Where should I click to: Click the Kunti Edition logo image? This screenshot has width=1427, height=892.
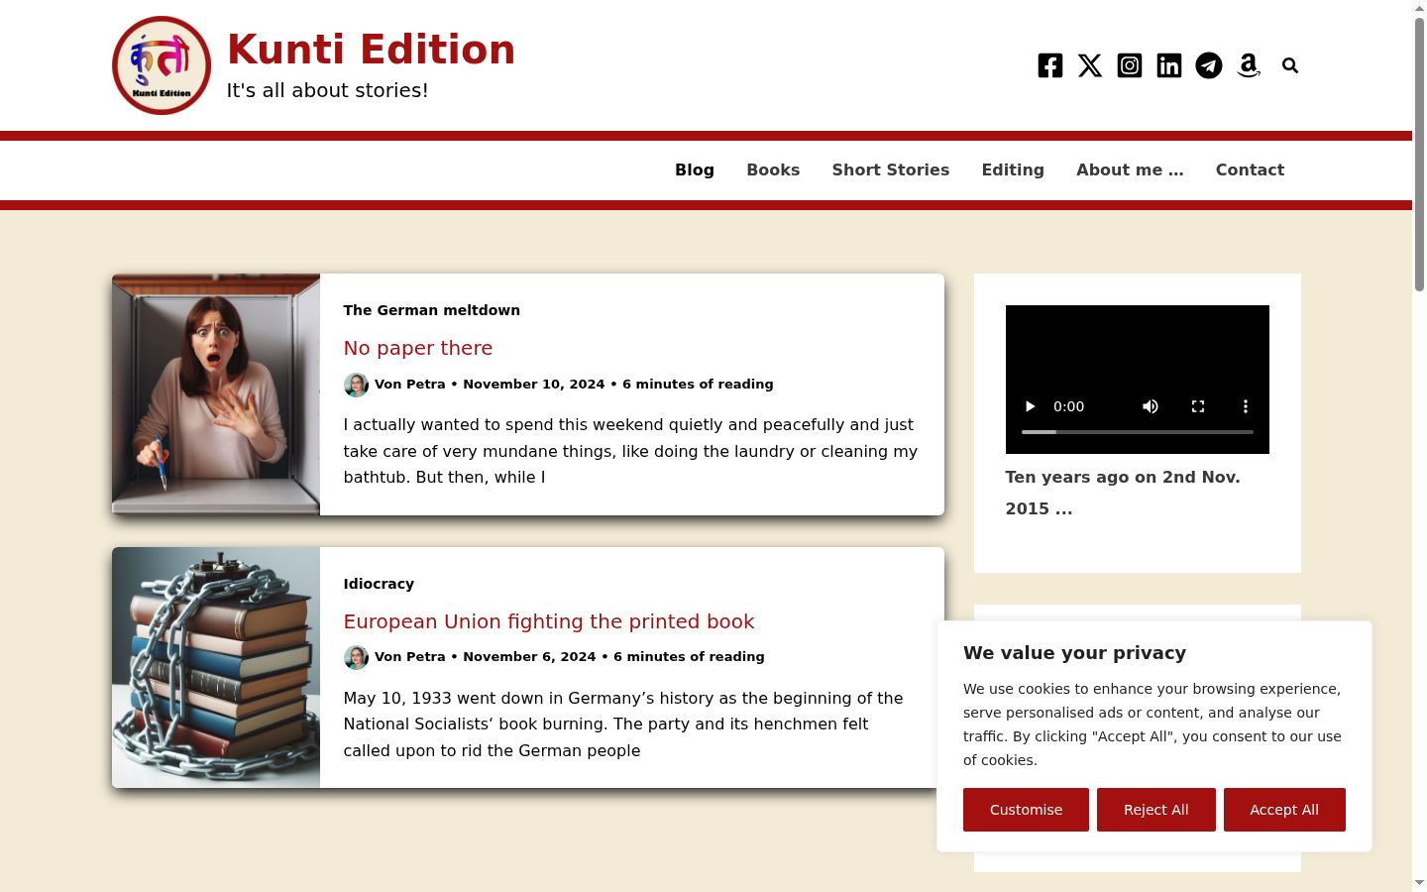(x=162, y=65)
